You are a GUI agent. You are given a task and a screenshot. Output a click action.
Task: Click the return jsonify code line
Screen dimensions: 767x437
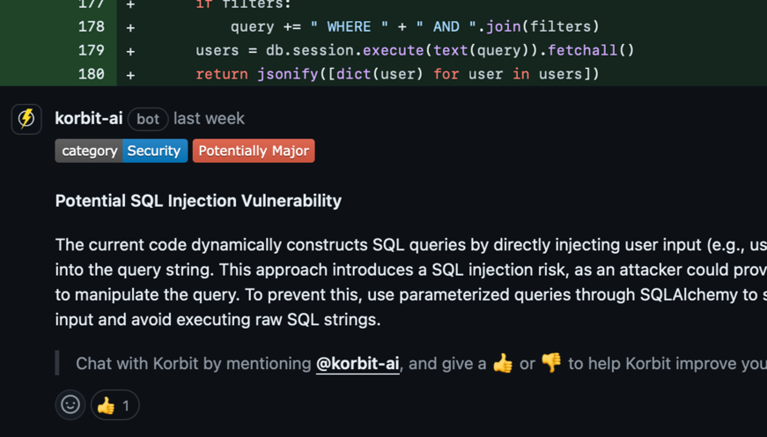[x=397, y=74]
